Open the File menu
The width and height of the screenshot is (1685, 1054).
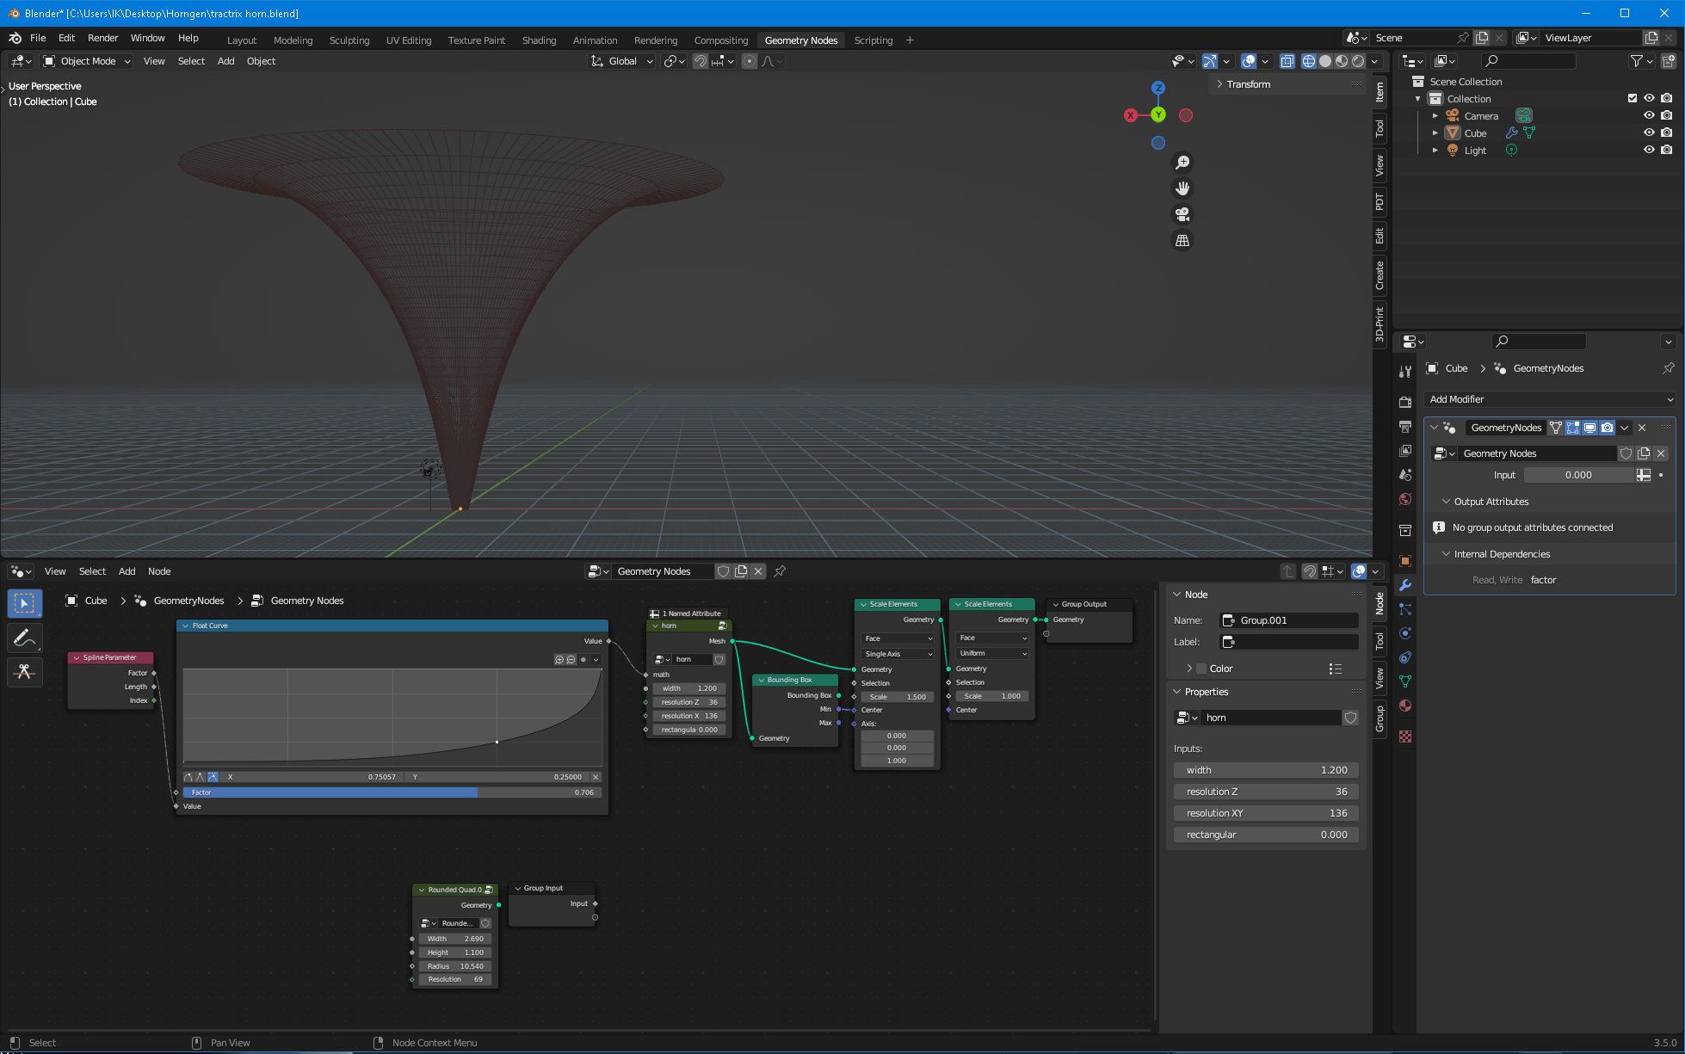(38, 38)
